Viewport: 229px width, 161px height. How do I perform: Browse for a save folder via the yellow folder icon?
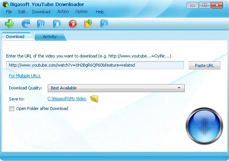(x=94, y=99)
